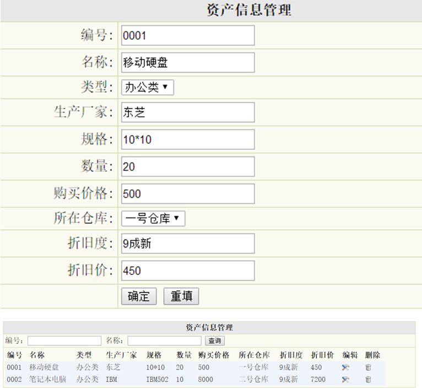This screenshot has height=389, width=422.
Task: Delete the 笔记本电脑 asset row via trash icon
Action: tap(368, 380)
